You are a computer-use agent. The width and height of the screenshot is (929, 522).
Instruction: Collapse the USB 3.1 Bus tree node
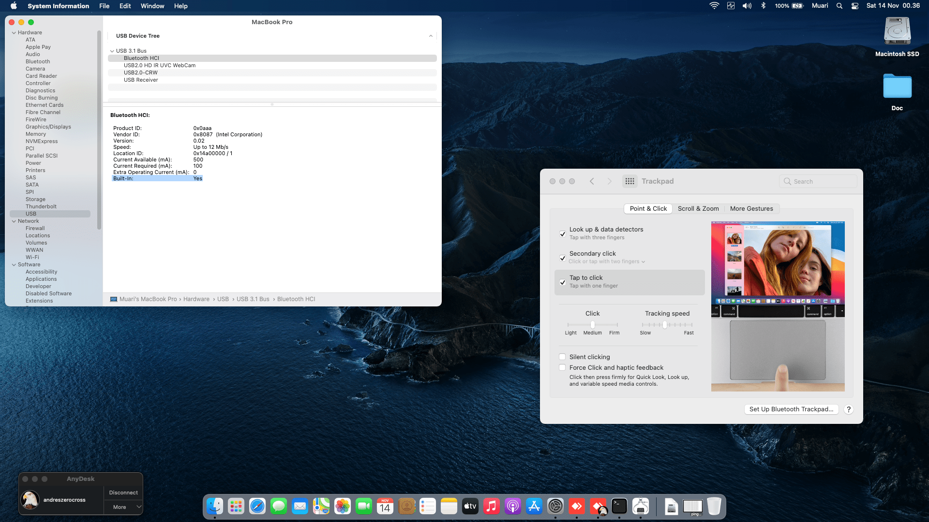point(112,51)
